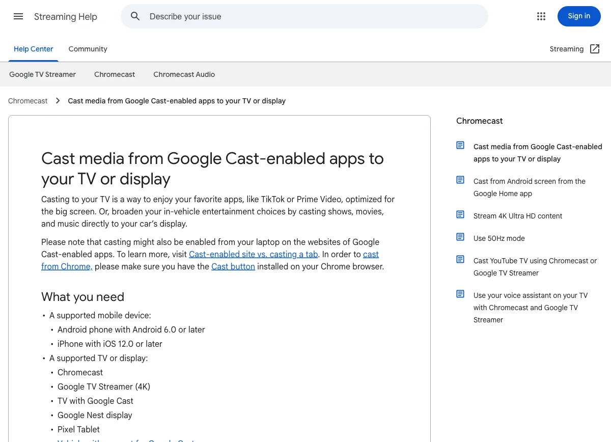The width and height of the screenshot is (611, 442).
Task: Click article icon beside Cast from Android screen
Action: pos(460,180)
